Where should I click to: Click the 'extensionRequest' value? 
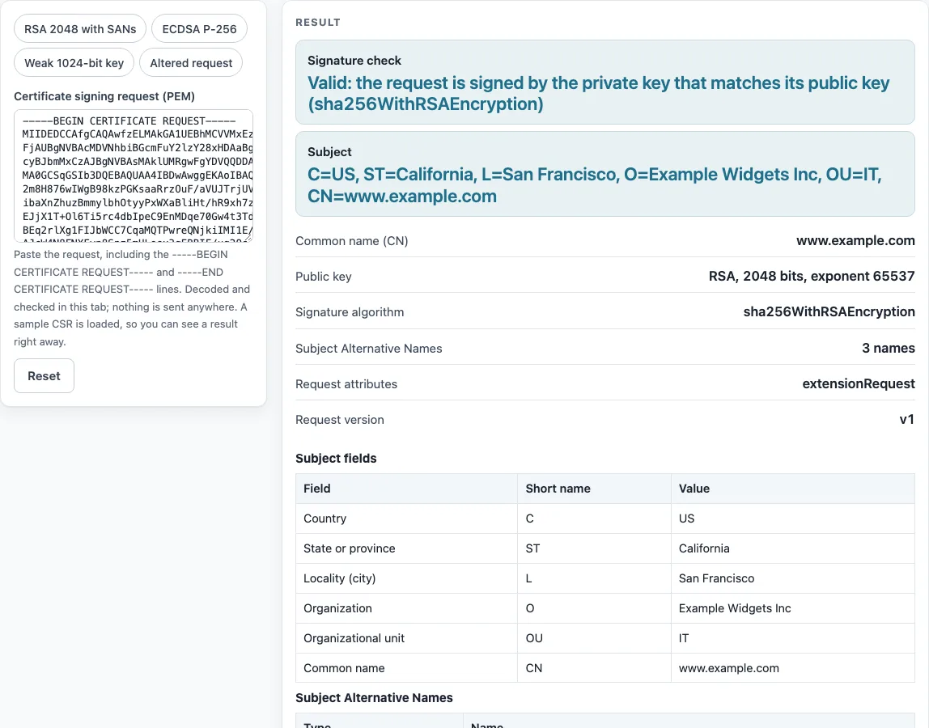(x=859, y=384)
